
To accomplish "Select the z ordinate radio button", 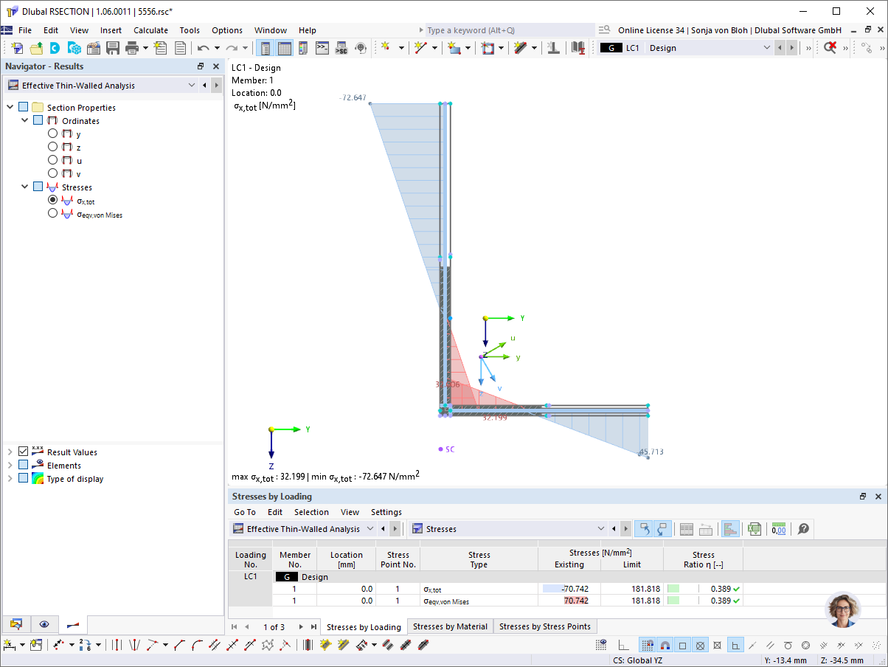I will click(52, 148).
